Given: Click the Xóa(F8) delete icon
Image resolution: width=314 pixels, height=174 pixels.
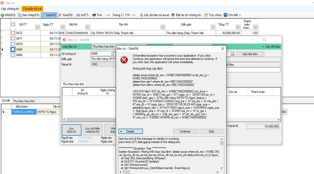Looking at the screenshot, I should coord(60,15).
